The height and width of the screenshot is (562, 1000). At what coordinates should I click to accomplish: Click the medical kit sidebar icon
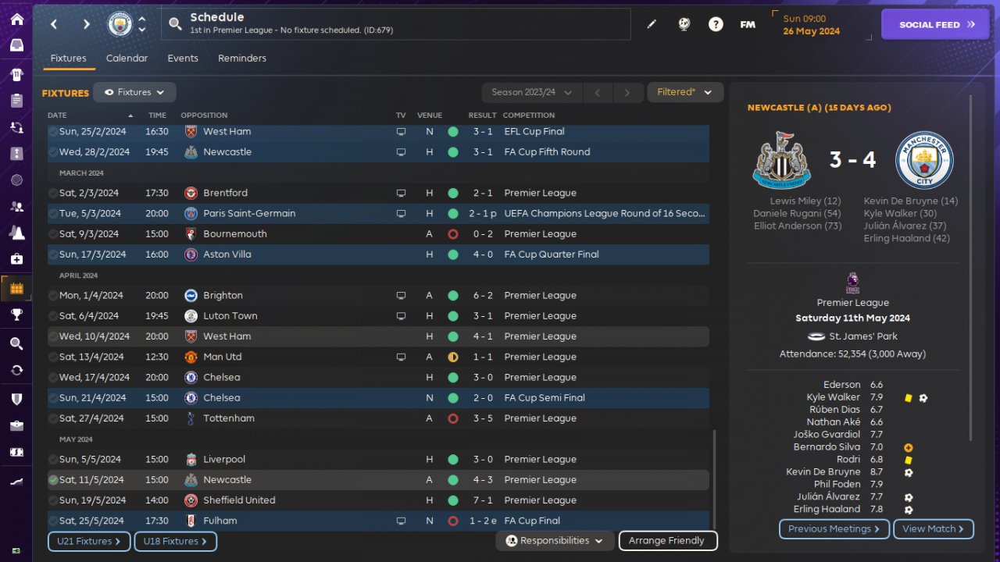click(16, 258)
